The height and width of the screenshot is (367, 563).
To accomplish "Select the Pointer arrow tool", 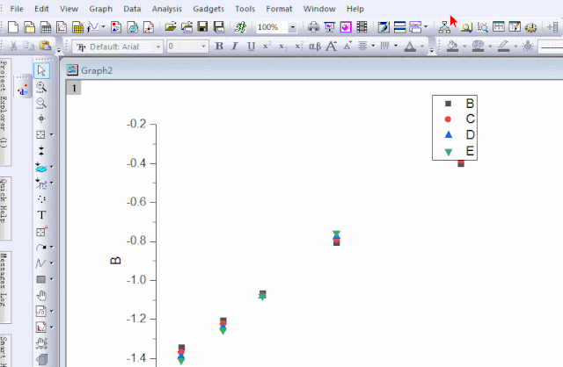I will coord(41,71).
